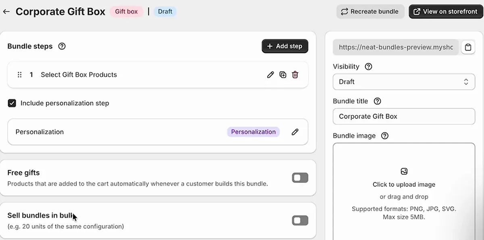484x240 pixels.
Task: Grab the drag handle for step 1
Action: 19,75
